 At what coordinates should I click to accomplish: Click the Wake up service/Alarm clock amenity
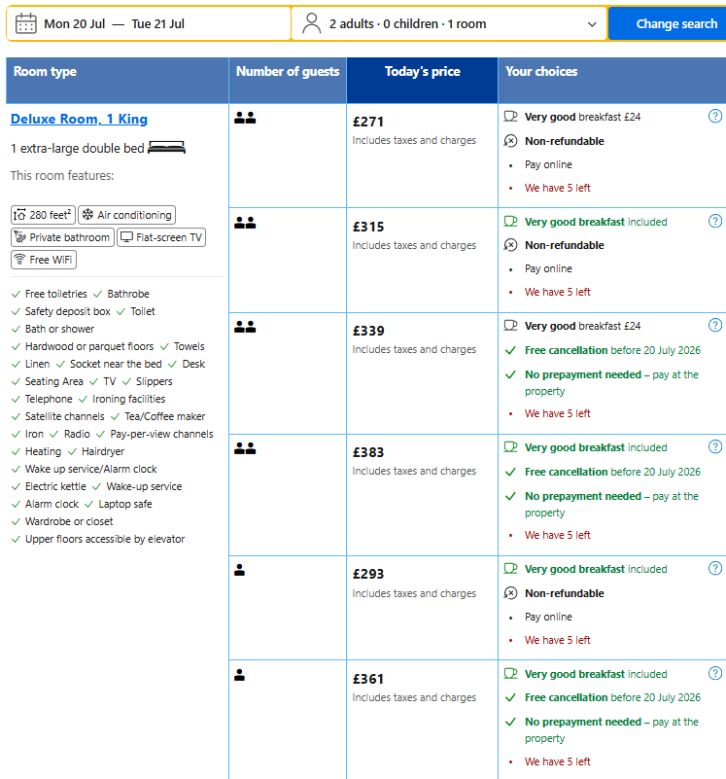click(x=91, y=469)
